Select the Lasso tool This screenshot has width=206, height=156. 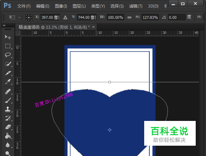8,55
